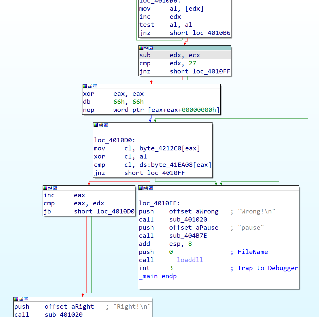The height and width of the screenshot is (317, 319).
Task: Click the color icon on inc eax node header
Action: pyautogui.click(x=45, y=188)
